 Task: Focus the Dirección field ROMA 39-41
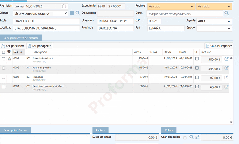tap(115, 21)
